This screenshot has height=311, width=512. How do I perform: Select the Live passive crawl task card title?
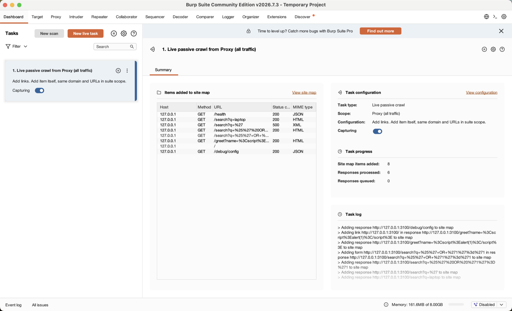pos(52,71)
